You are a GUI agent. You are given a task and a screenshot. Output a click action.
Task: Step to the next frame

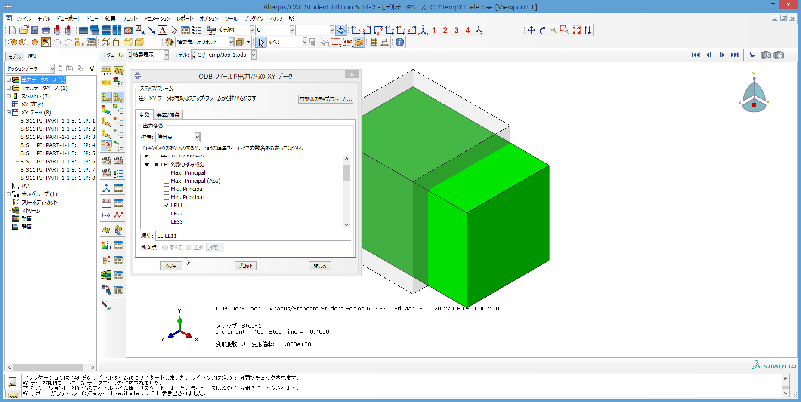722,55
